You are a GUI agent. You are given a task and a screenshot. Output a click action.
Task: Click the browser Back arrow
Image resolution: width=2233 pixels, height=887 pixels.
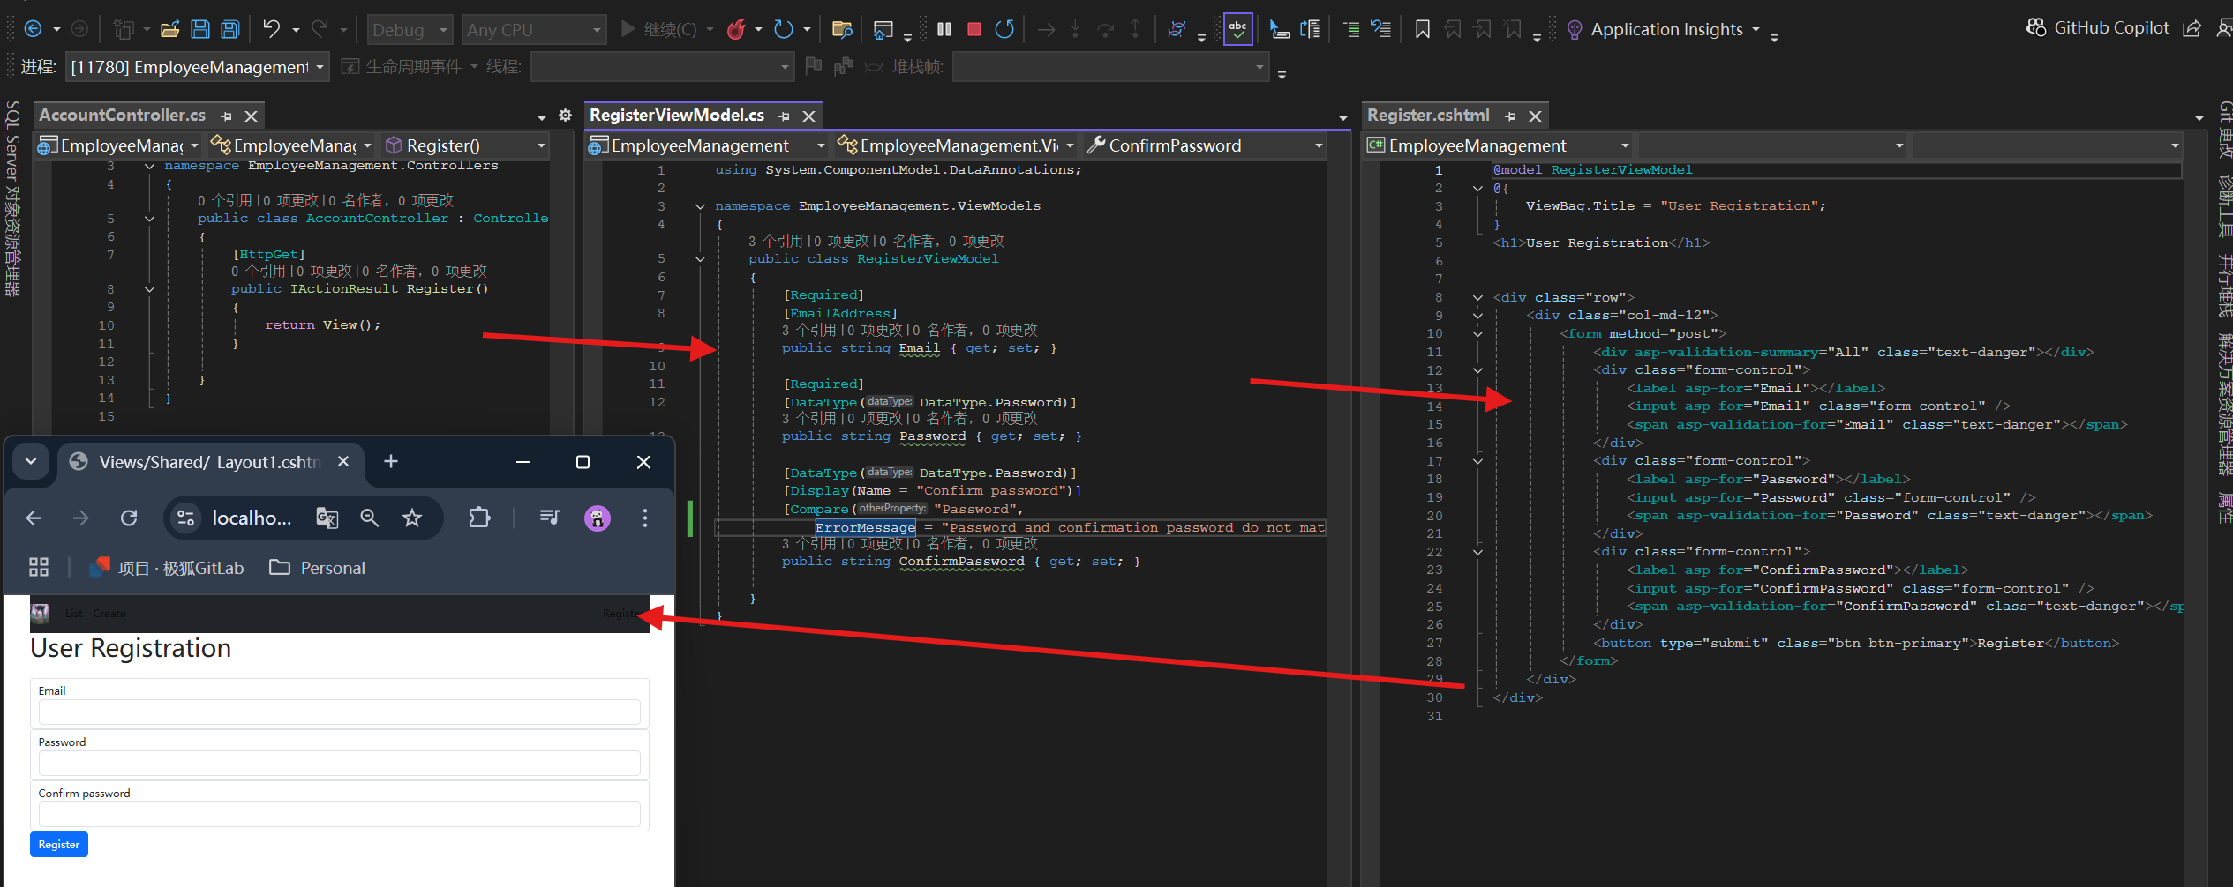(34, 518)
